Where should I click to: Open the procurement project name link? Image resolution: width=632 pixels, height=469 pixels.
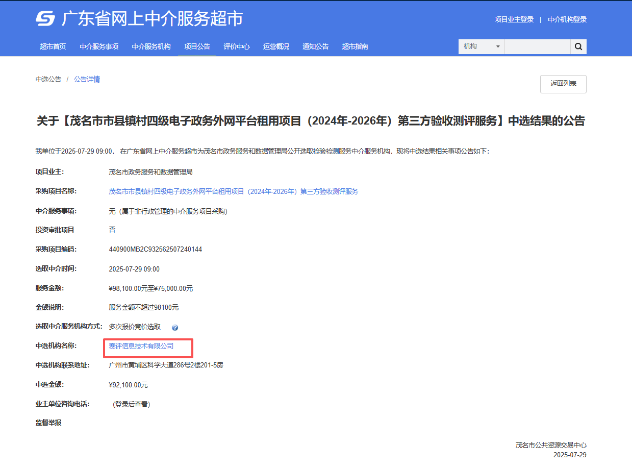tap(234, 191)
